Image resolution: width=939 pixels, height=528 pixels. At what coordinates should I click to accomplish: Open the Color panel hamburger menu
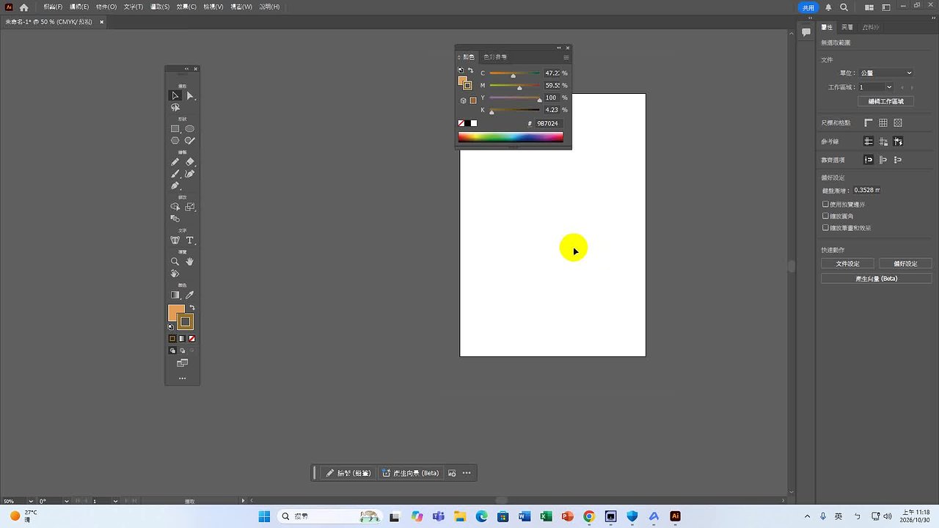click(x=566, y=57)
